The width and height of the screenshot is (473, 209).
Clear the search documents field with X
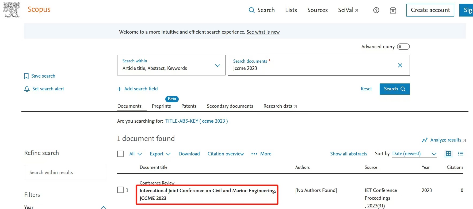point(400,65)
